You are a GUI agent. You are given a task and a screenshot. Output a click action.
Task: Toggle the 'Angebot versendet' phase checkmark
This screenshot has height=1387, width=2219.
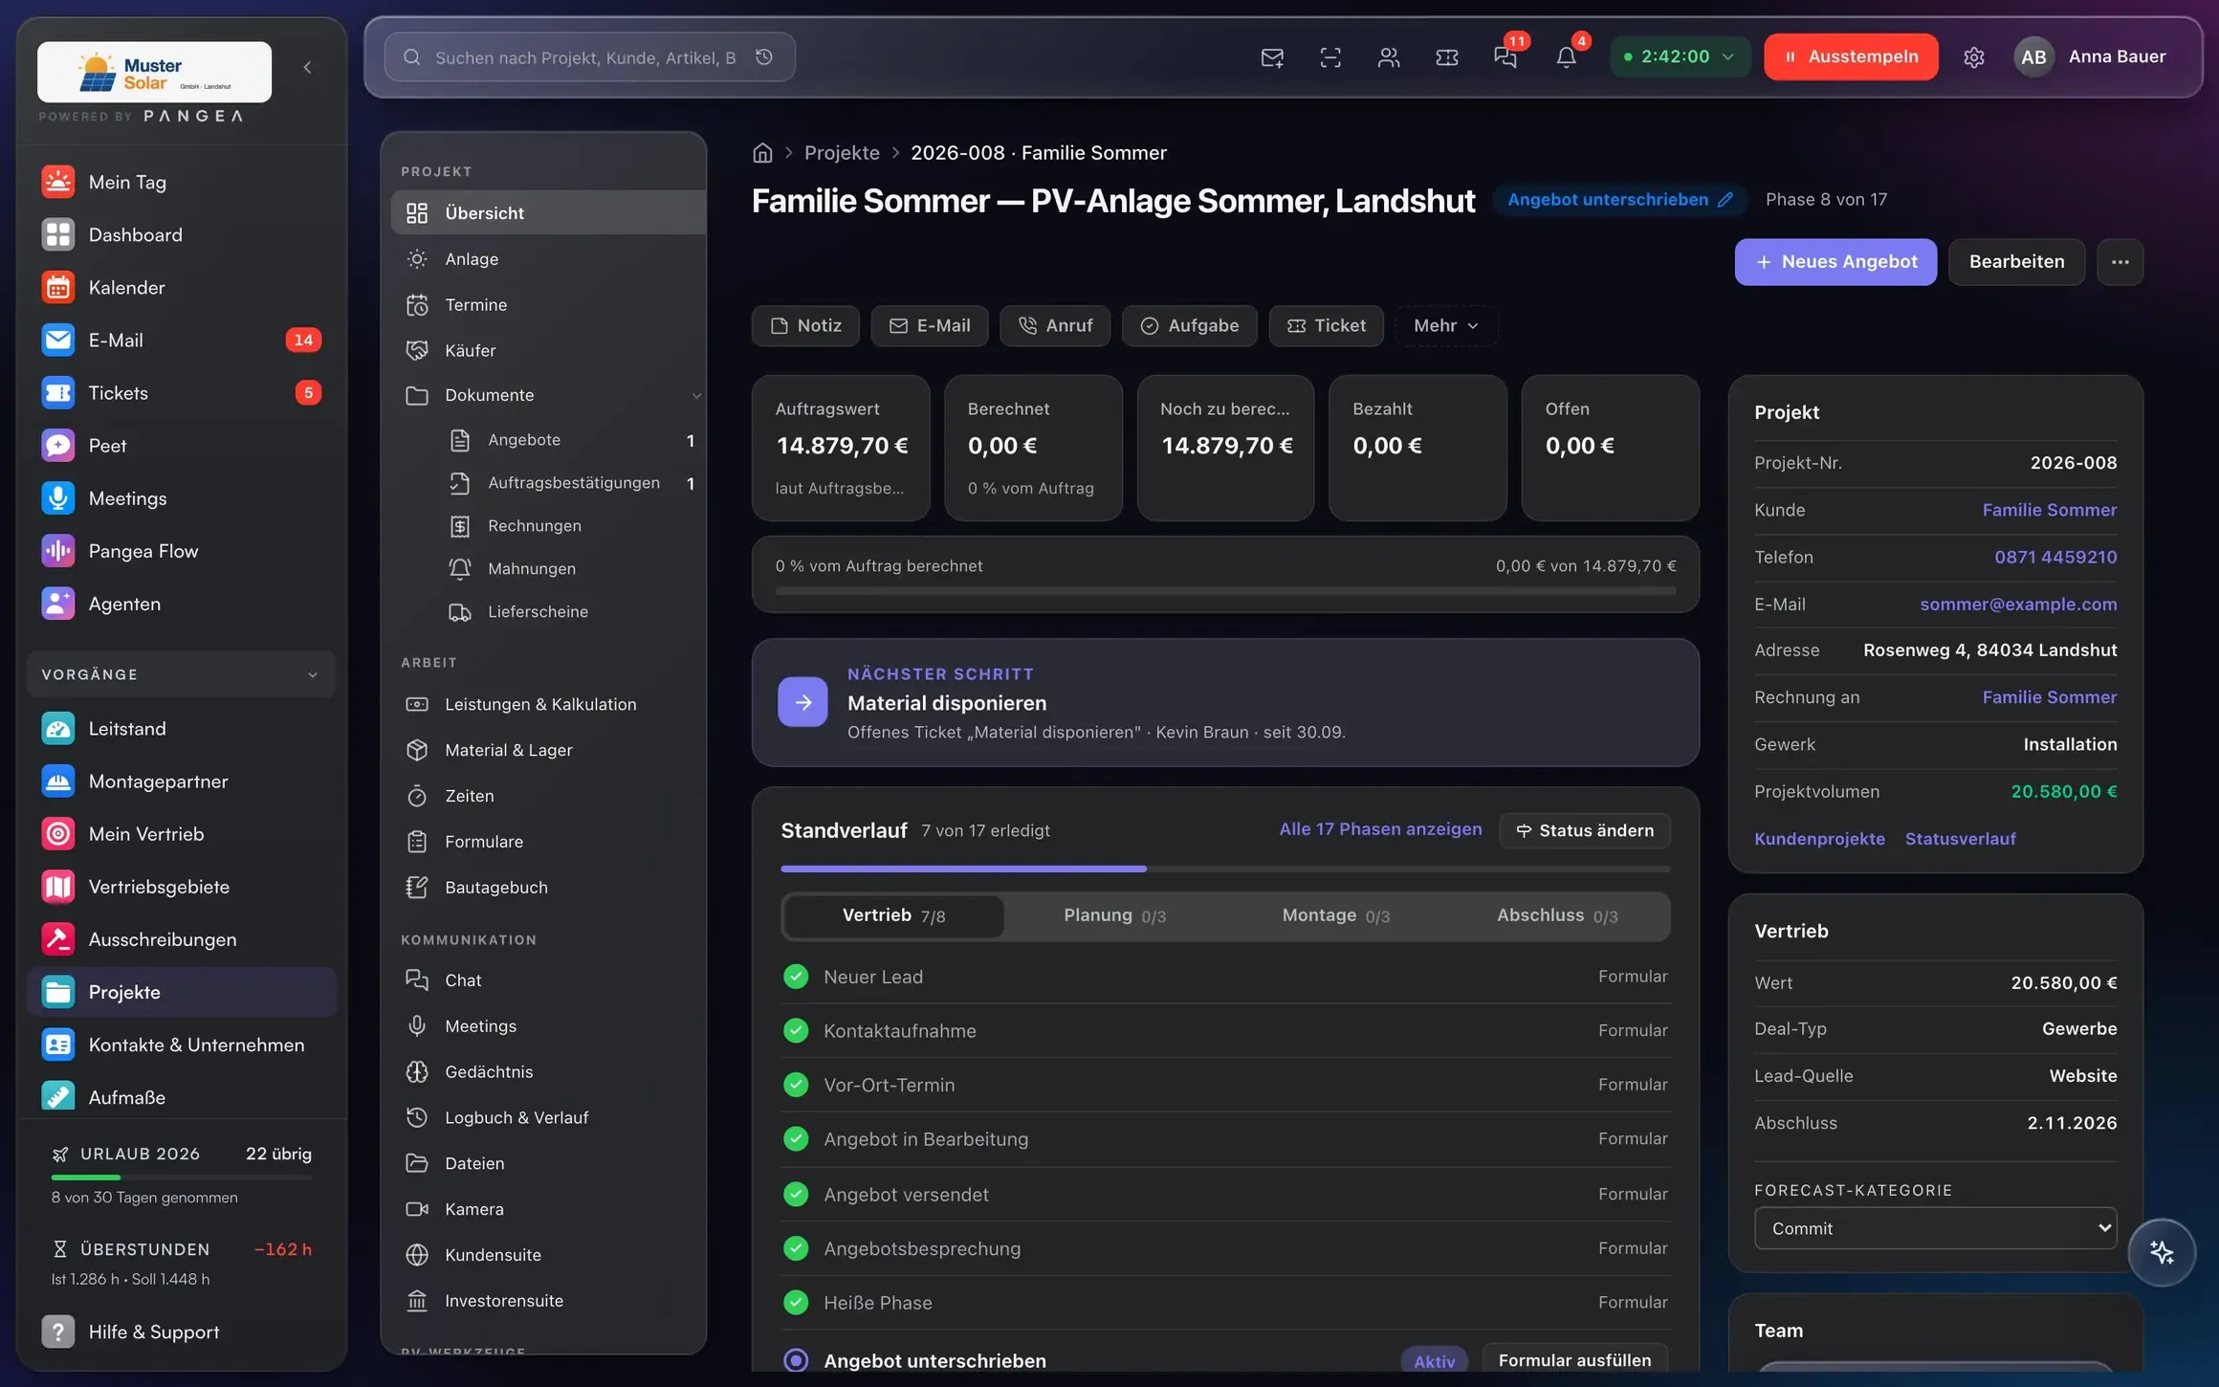(796, 1194)
